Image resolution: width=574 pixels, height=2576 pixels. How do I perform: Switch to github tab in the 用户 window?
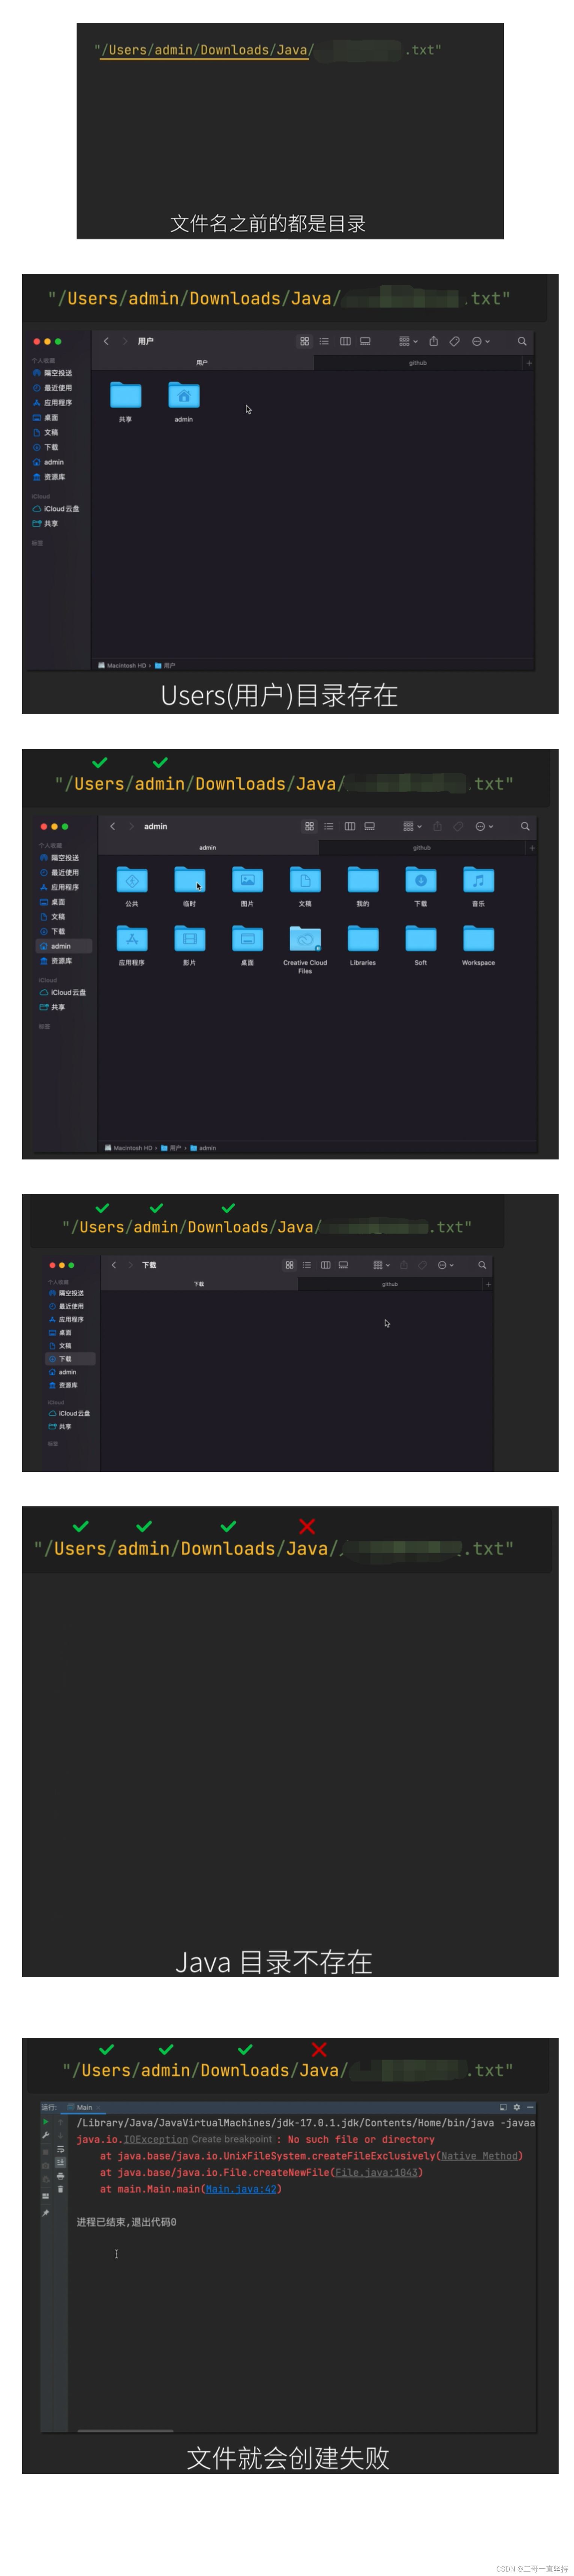pos(417,363)
